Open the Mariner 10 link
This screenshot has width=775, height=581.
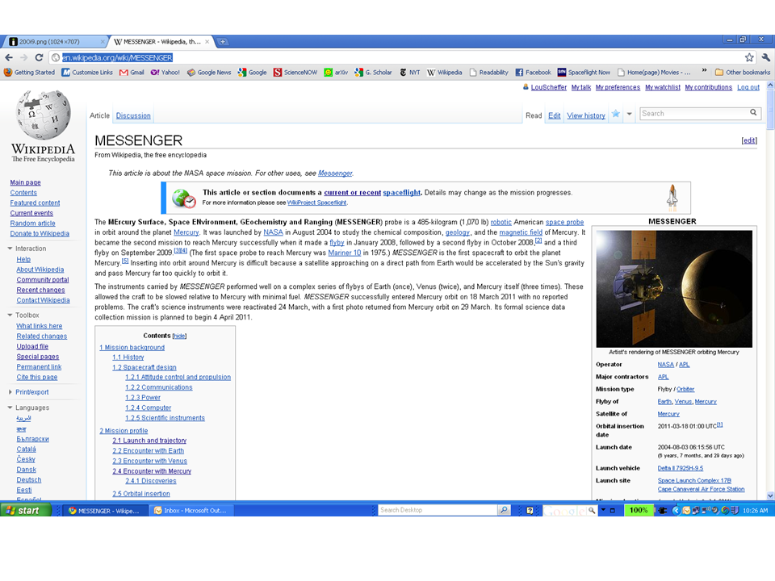345,253
